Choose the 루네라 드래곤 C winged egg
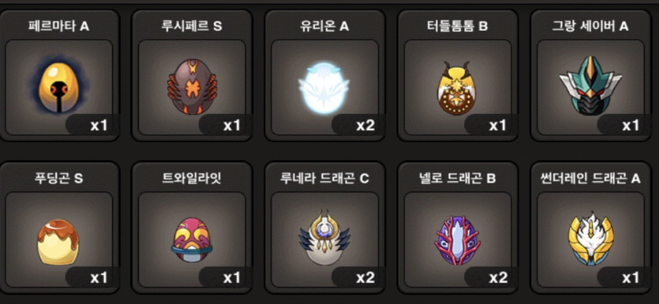The width and height of the screenshot is (659, 304). pyautogui.click(x=324, y=237)
